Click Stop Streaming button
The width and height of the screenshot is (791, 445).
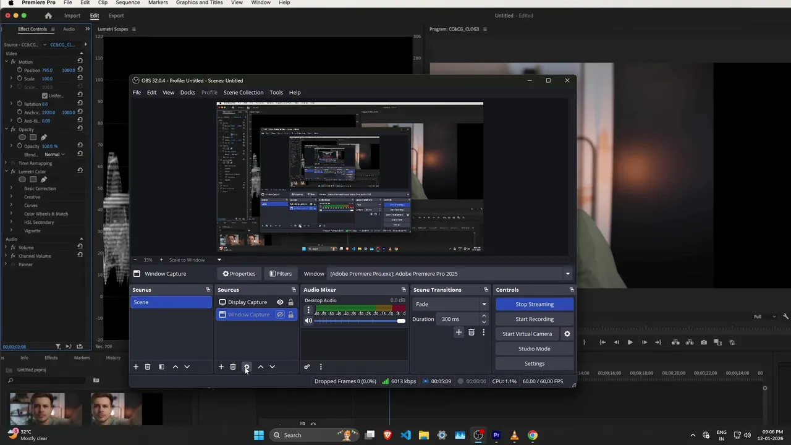tap(535, 304)
